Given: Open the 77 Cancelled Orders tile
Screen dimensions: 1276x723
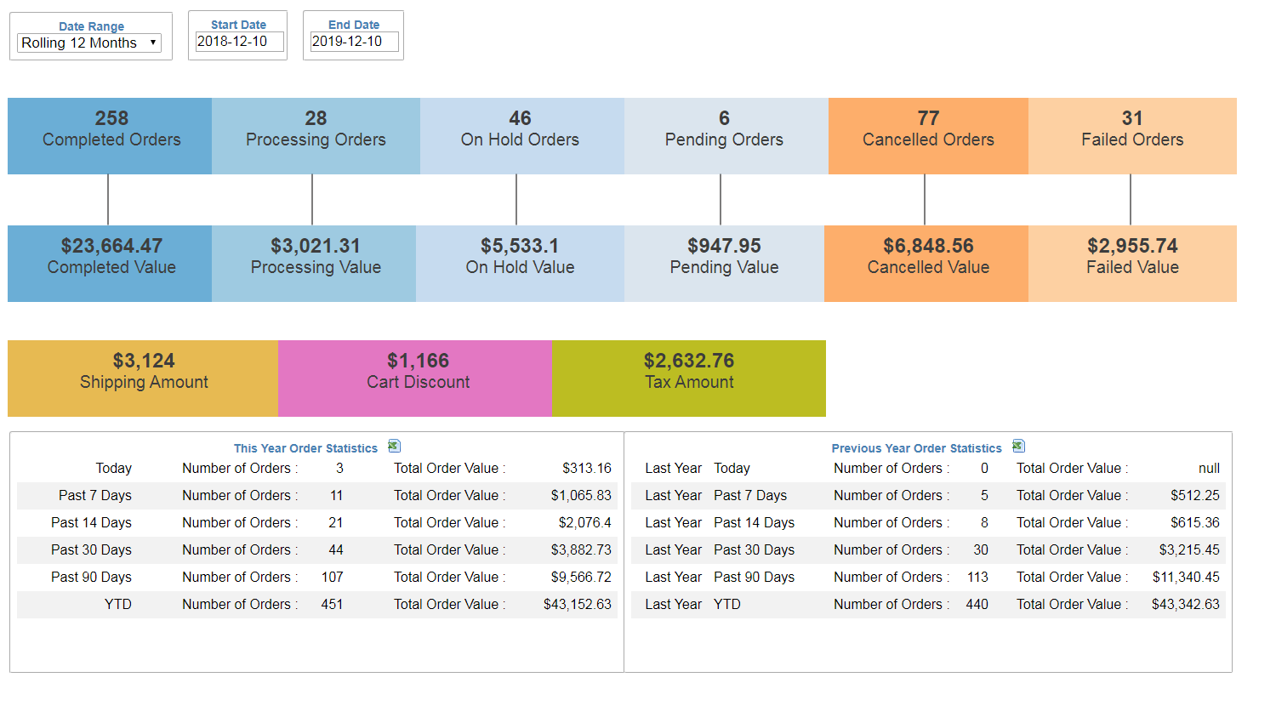Looking at the screenshot, I should tap(928, 136).
